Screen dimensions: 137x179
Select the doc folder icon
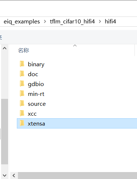coord(22,74)
